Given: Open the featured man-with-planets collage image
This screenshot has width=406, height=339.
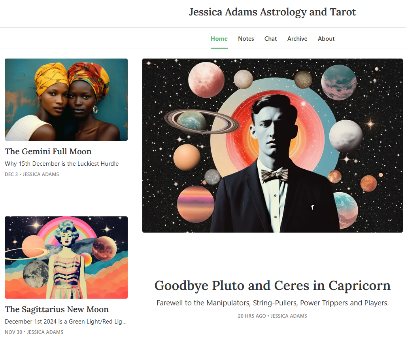Looking at the screenshot, I should point(272,146).
